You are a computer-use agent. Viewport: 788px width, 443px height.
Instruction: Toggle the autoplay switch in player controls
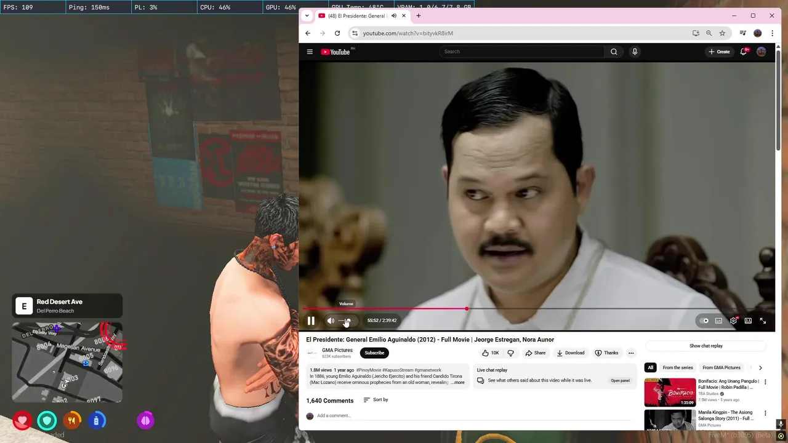[703, 321]
